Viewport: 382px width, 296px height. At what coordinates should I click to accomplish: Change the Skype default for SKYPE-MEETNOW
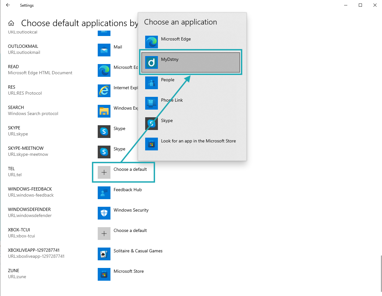point(112,152)
